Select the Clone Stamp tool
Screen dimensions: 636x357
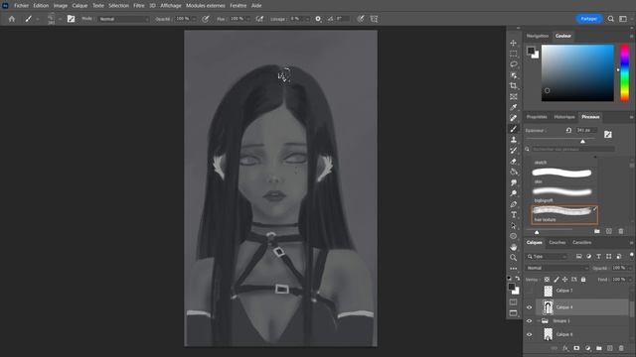514,140
